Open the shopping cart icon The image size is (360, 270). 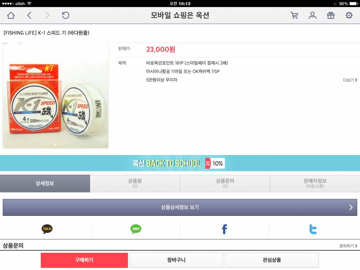tap(294, 15)
